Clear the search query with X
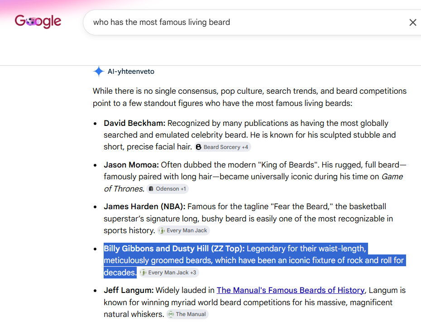421x326 pixels. [413, 22]
